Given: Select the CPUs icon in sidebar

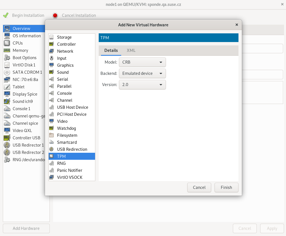Looking at the screenshot, I should click(x=7, y=43).
